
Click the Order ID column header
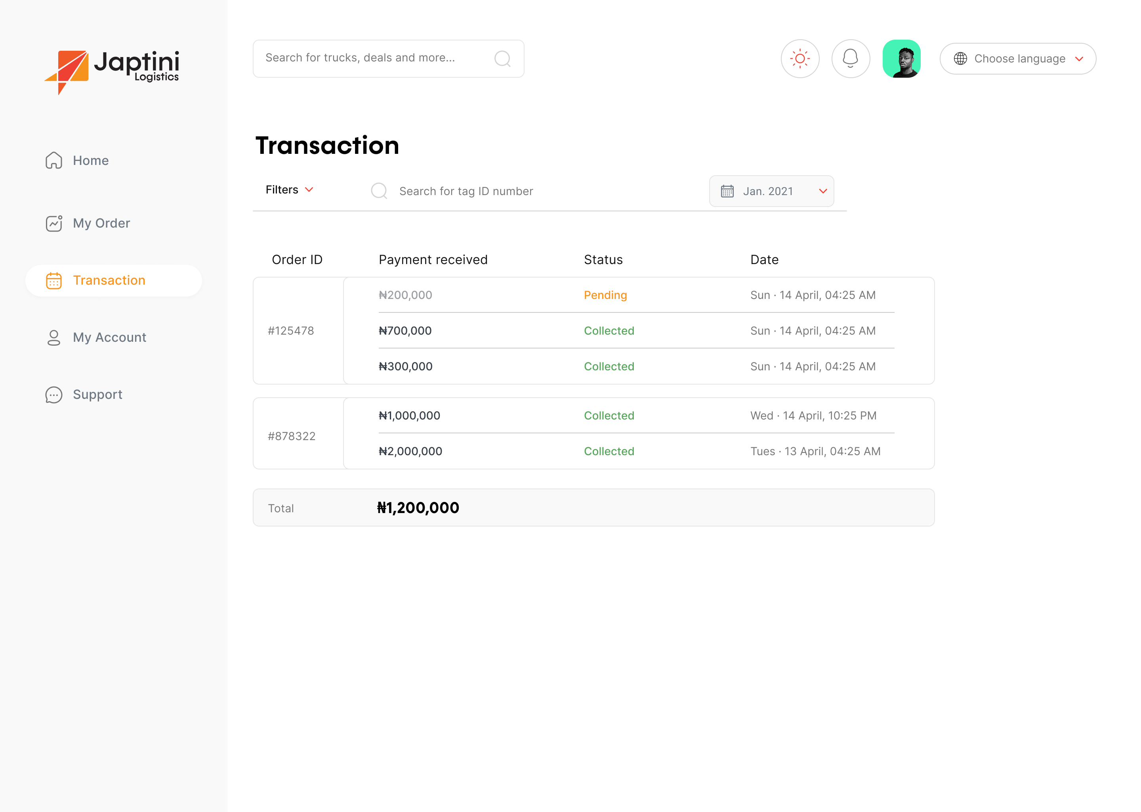click(297, 260)
